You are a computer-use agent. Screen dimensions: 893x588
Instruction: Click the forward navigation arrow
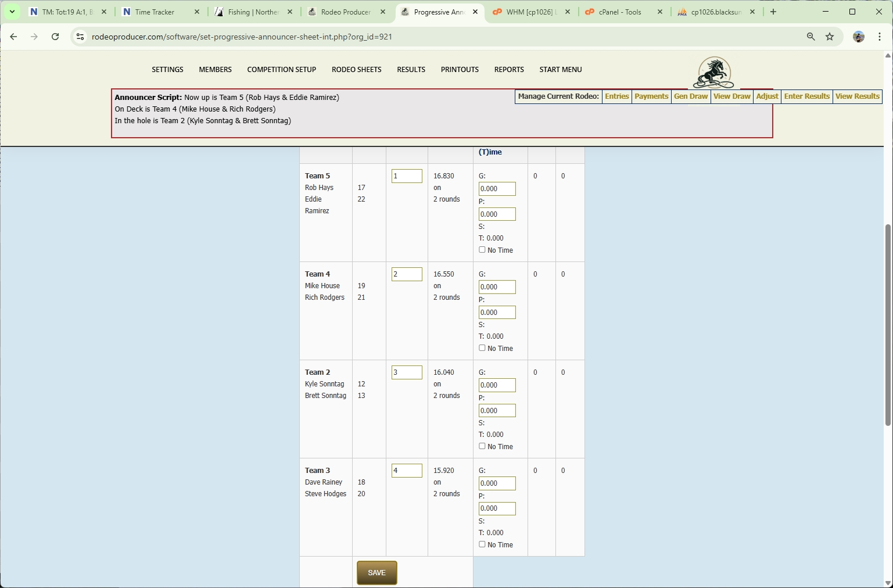click(34, 37)
